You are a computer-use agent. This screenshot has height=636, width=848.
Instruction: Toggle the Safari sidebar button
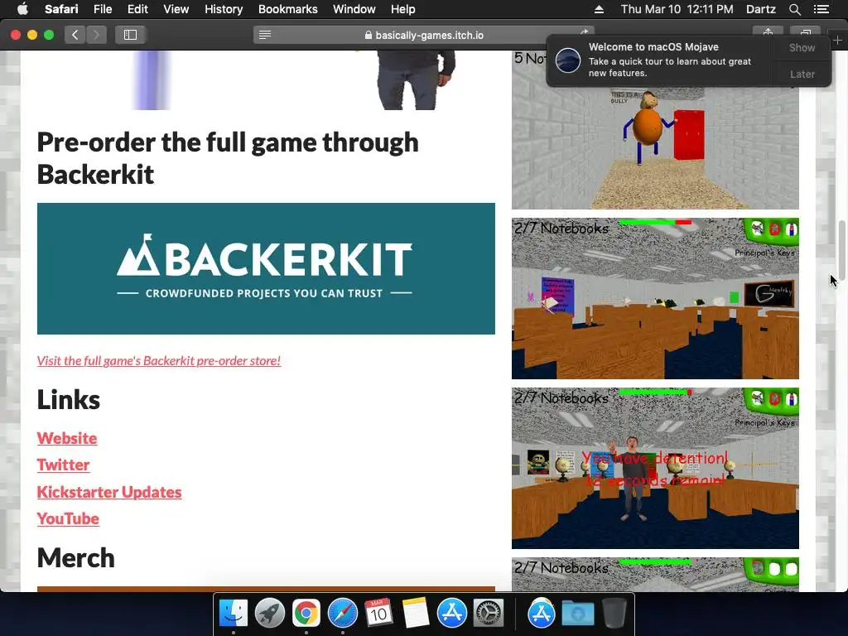pyautogui.click(x=130, y=35)
